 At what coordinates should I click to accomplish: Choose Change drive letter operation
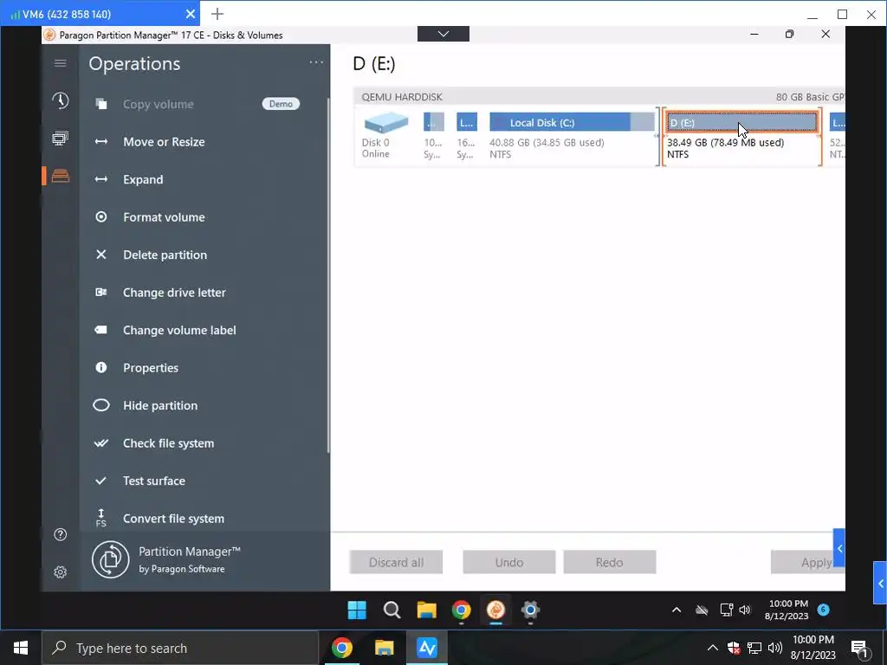[174, 293]
